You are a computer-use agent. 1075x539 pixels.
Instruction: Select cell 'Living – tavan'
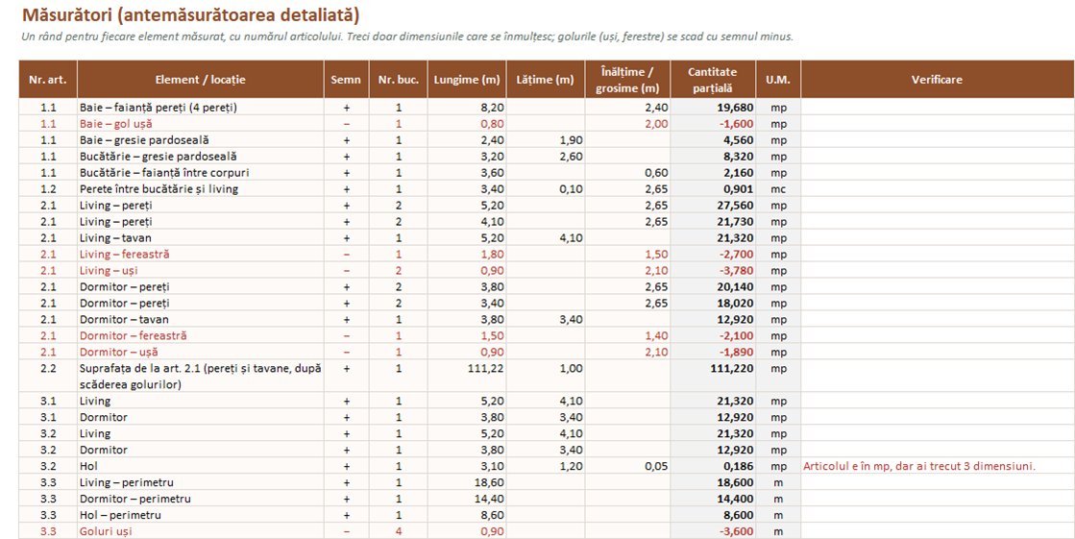point(200,238)
